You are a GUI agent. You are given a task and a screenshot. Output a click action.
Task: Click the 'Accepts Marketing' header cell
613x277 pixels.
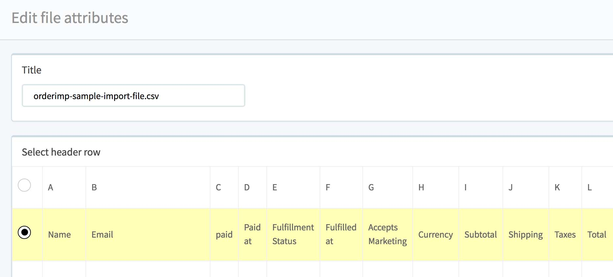(x=388, y=235)
